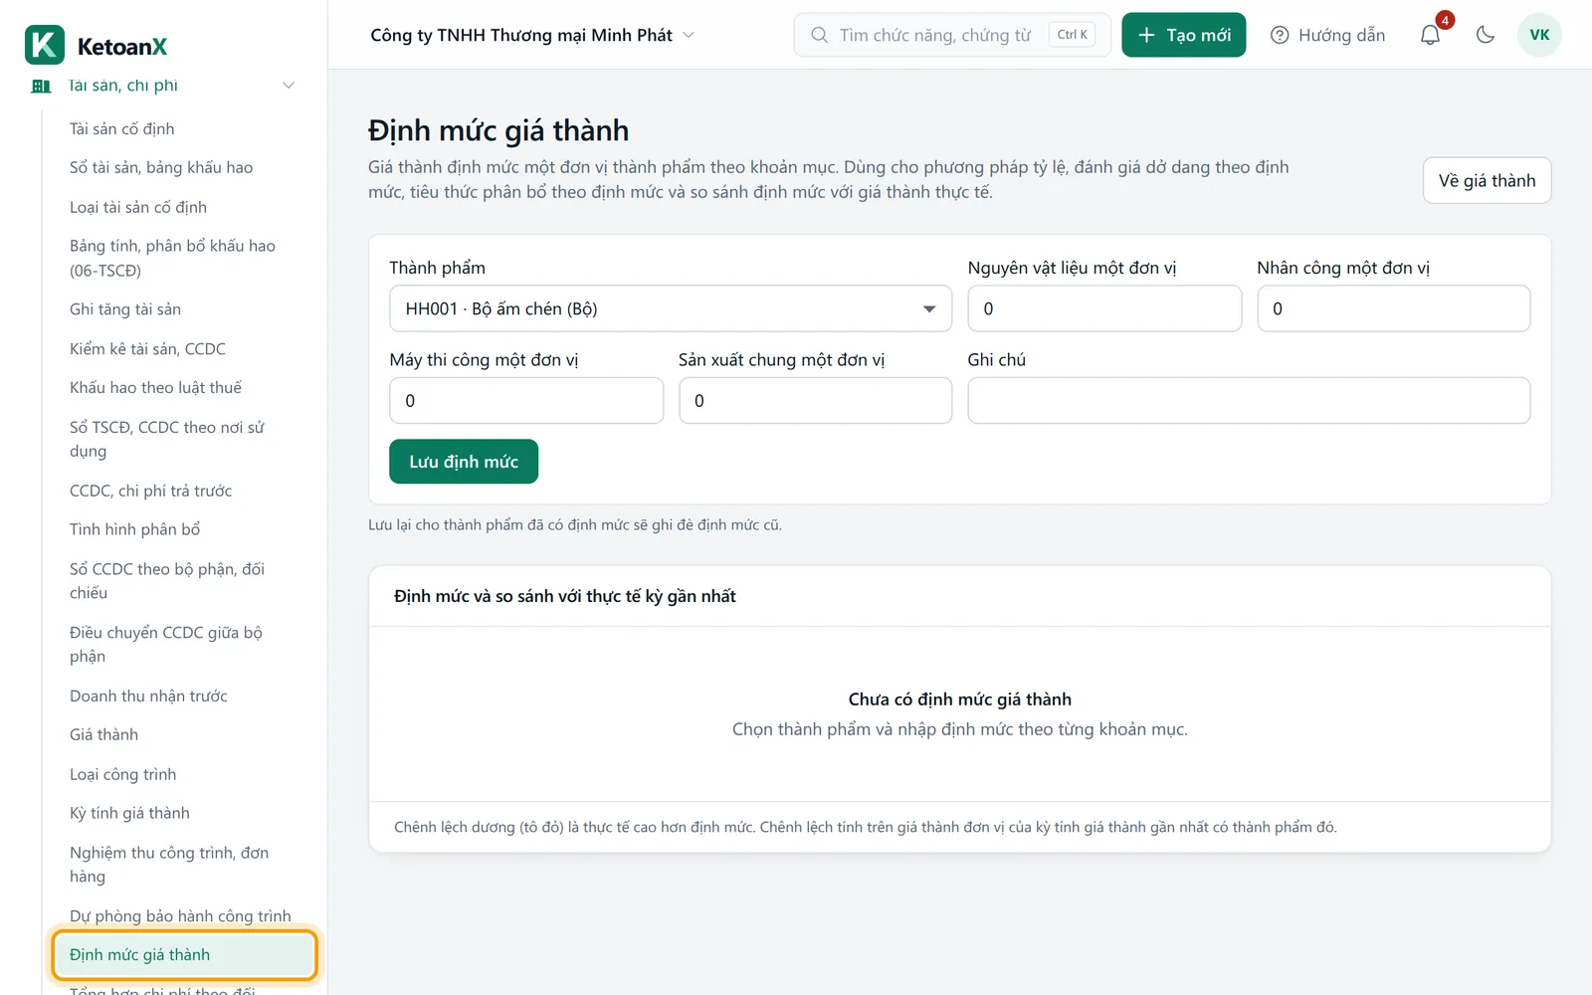Click the Tạo mới button
The height and width of the screenshot is (995, 1592).
point(1183,35)
